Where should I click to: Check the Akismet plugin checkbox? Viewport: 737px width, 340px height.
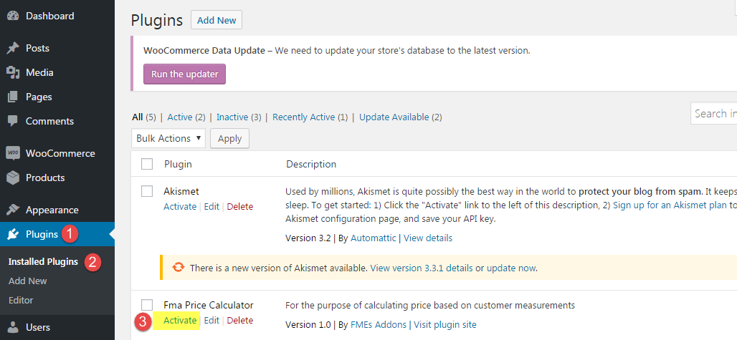coord(147,191)
